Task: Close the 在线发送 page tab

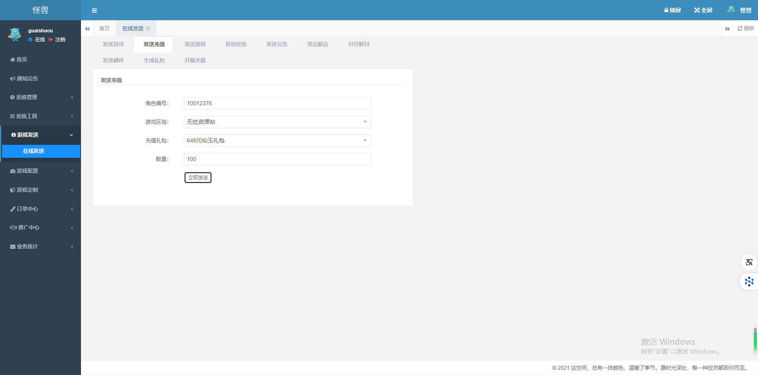Action: pos(148,28)
